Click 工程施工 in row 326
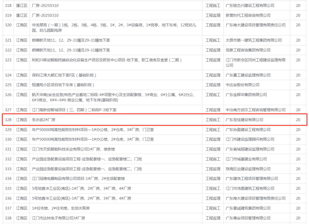Image resolution: width=309 pixels, height=224 pixels. [213, 95]
